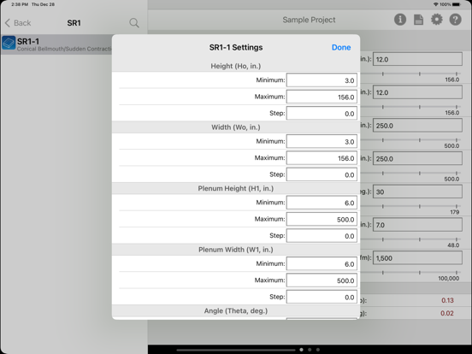Edit Height Step field
The height and width of the screenshot is (354, 472).
[322, 114]
